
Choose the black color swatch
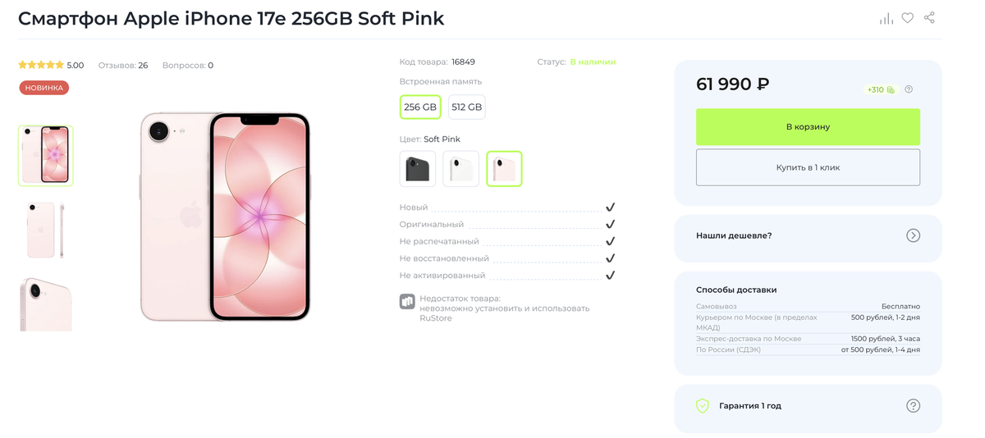[418, 169]
